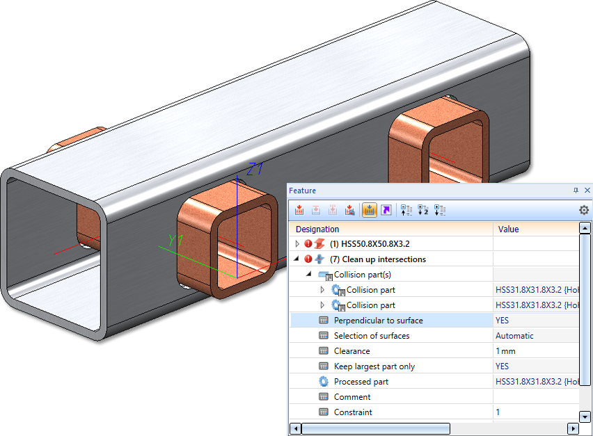The image size is (593, 436).
Task: Click second Collision part HSS31.8X31.8X3.2 value
Action: 536,305
